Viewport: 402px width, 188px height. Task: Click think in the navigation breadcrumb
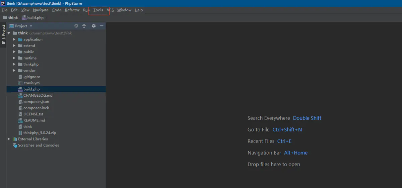click(13, 18)
